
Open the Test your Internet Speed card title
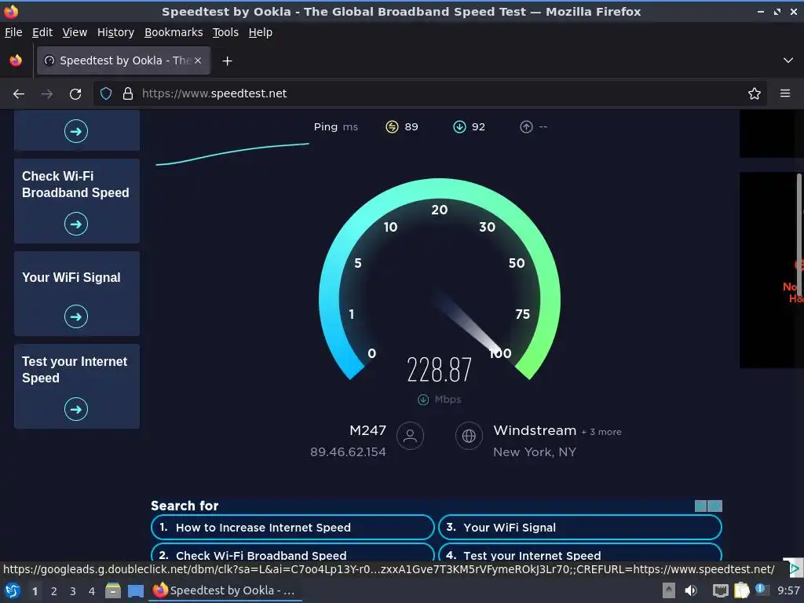(x=75, y=370)
